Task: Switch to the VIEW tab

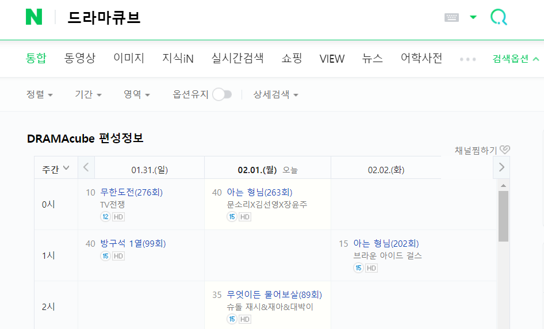Action: tap(332, 59)
